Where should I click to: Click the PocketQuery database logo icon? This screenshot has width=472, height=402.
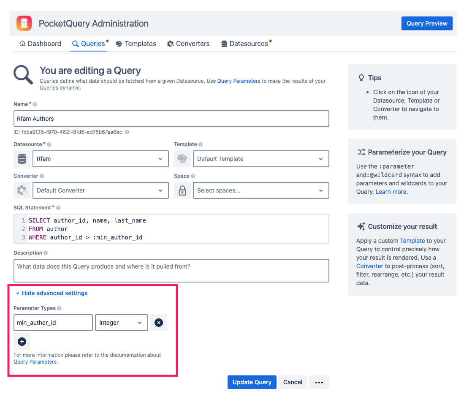[x=24, y=23]
